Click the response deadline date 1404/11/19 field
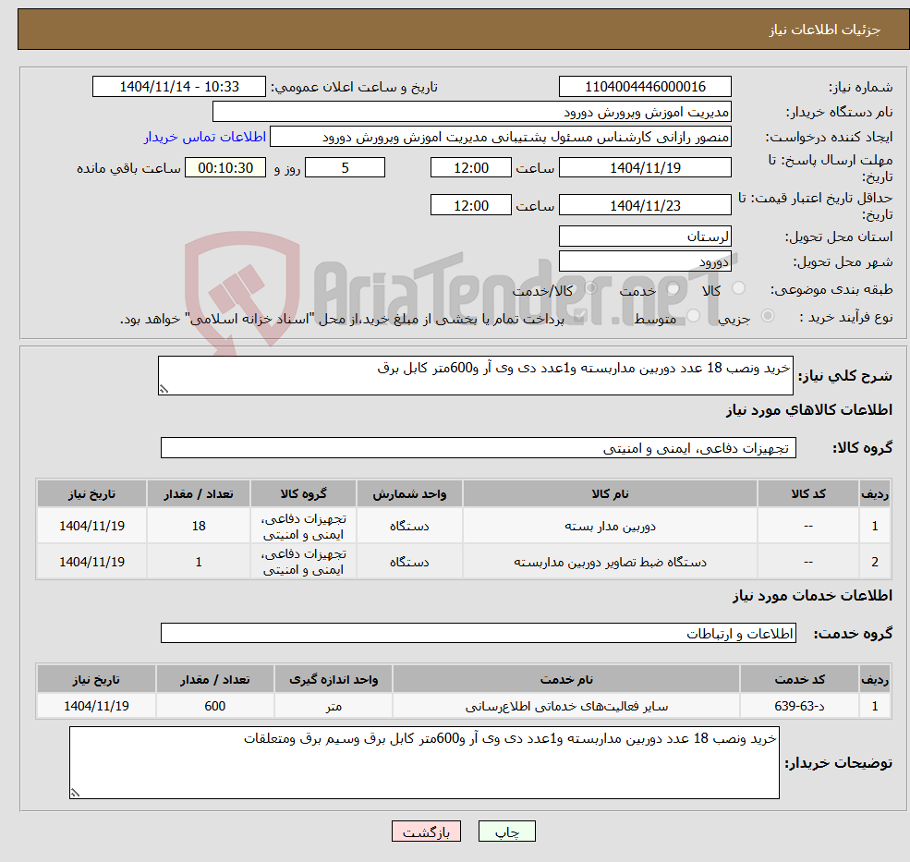 point(645,168)
